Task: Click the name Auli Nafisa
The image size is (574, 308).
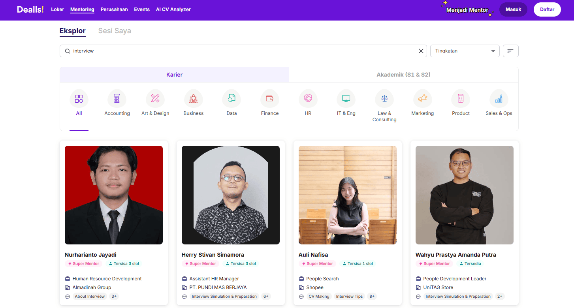Action: click(313, 255)
